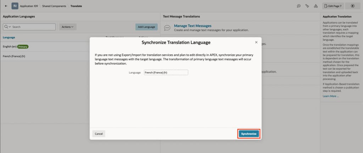Run the application with the play icon
Screen dimensions: 363x153
[353, 6]
